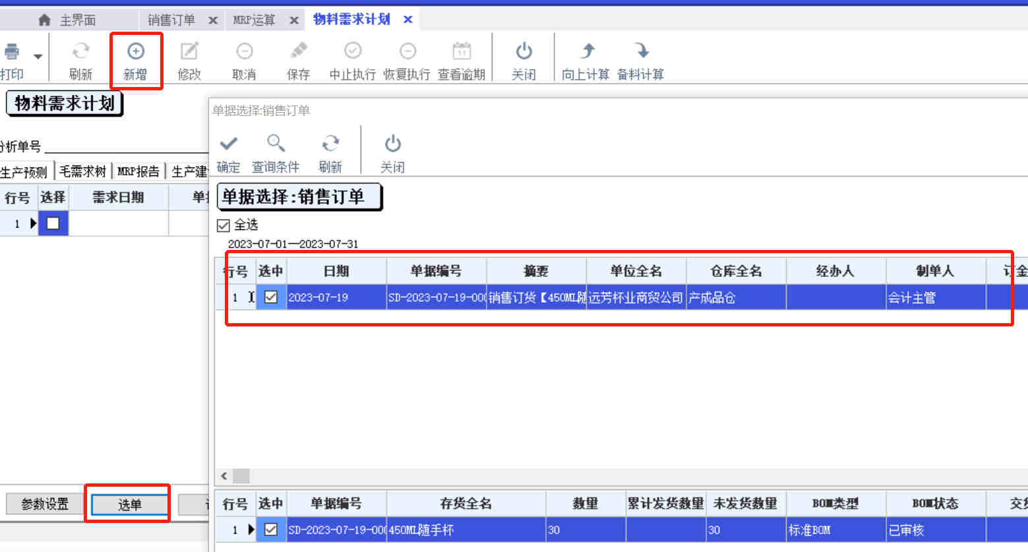
Task: Click the home icon on 主界面 tab
Action: point(44,20)
